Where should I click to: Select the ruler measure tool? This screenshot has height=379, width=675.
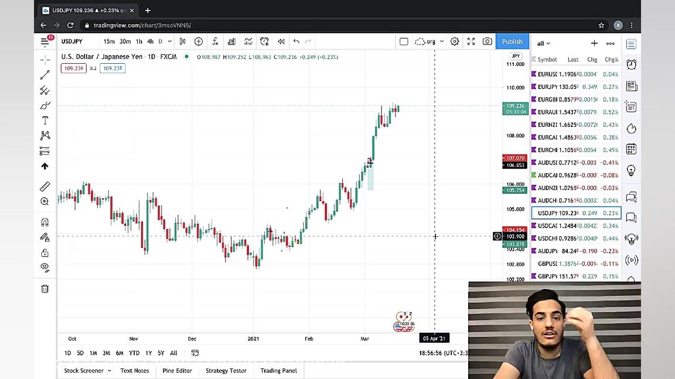[45, 187]
